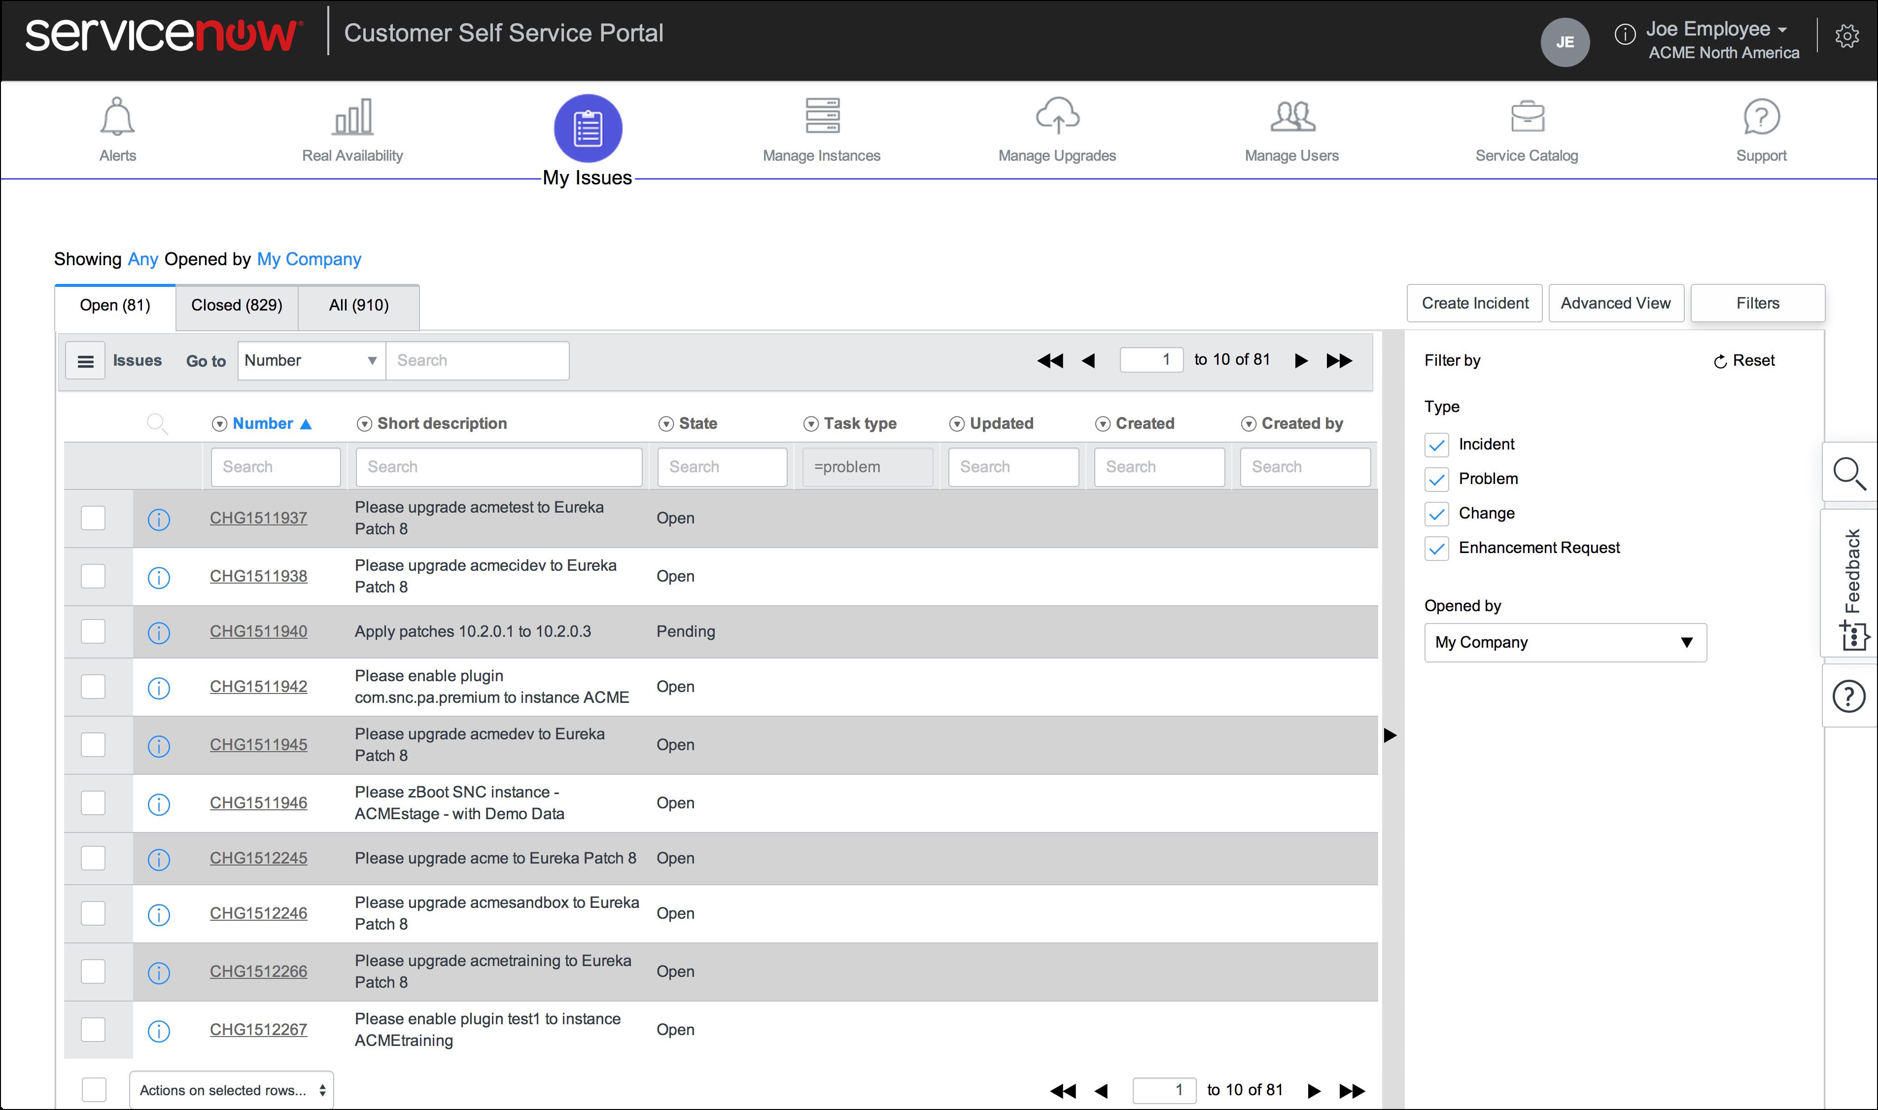This screenshot has height=1110, width=1878.
Task: Click the settings gear in header
Action: point(1846,36)
